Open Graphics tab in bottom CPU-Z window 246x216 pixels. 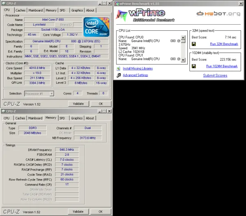click(77, 118)
